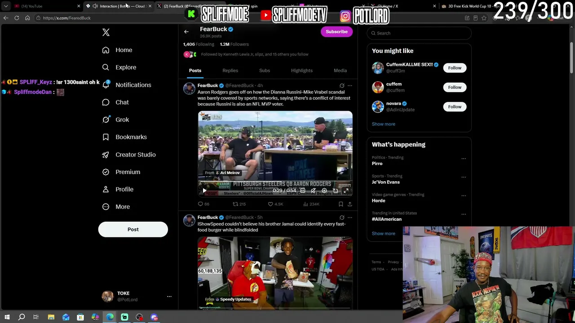
Task: Select the Posts tab
Action: pos(195,70)
